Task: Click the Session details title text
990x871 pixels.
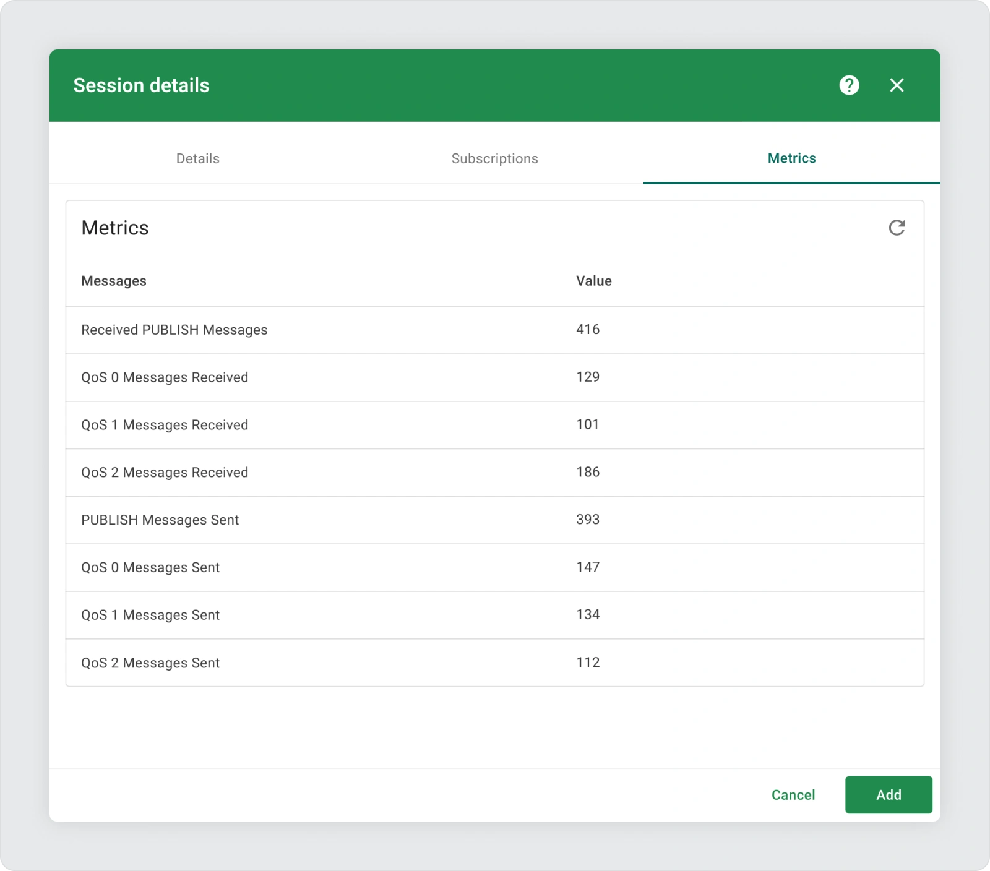Action: [141, 85]
